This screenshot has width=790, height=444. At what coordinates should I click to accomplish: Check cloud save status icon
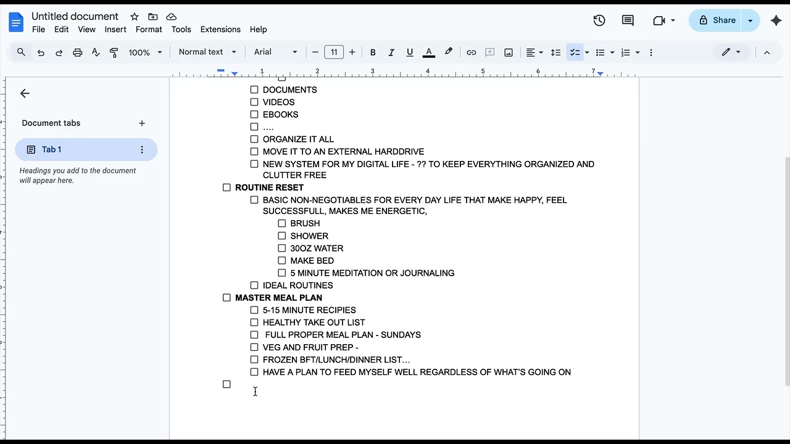pyautogui.click(x=172, y=17)
